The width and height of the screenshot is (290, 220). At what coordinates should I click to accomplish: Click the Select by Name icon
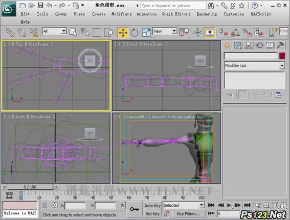pyautogui.click(x=85, y=33)
